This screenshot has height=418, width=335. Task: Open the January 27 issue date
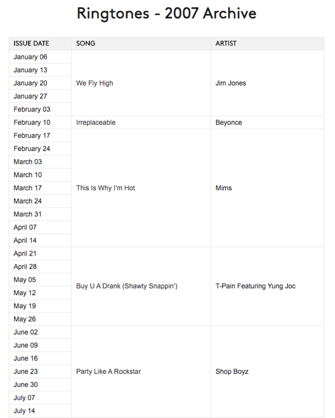click(x=30, y=96)
